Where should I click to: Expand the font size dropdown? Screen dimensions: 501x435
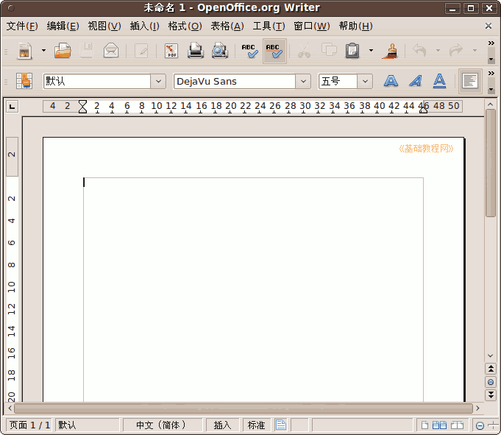pos(365,81)
